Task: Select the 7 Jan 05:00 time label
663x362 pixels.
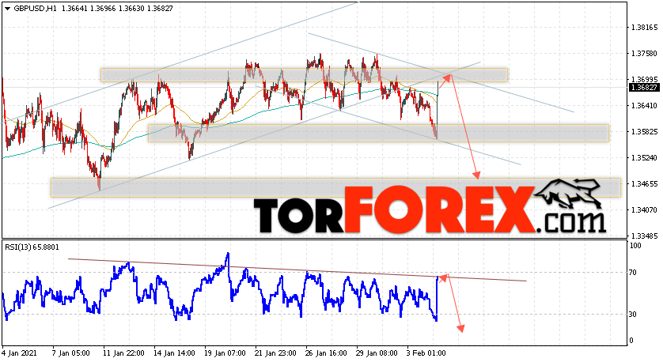Action: point(70,353)
